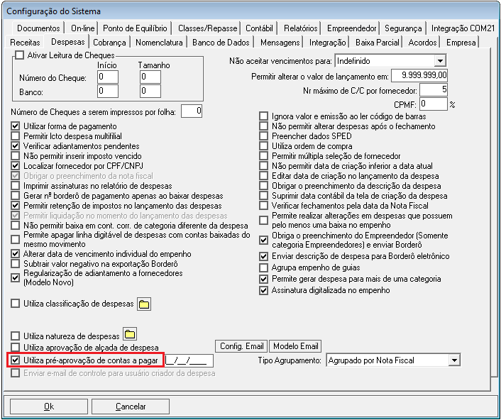Enable Agrupa empenho de guias

263,267
